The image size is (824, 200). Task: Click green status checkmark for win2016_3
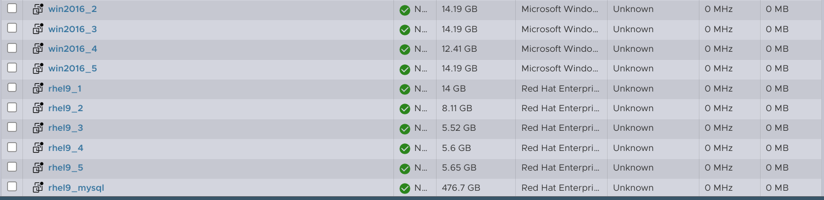(405, 29)
